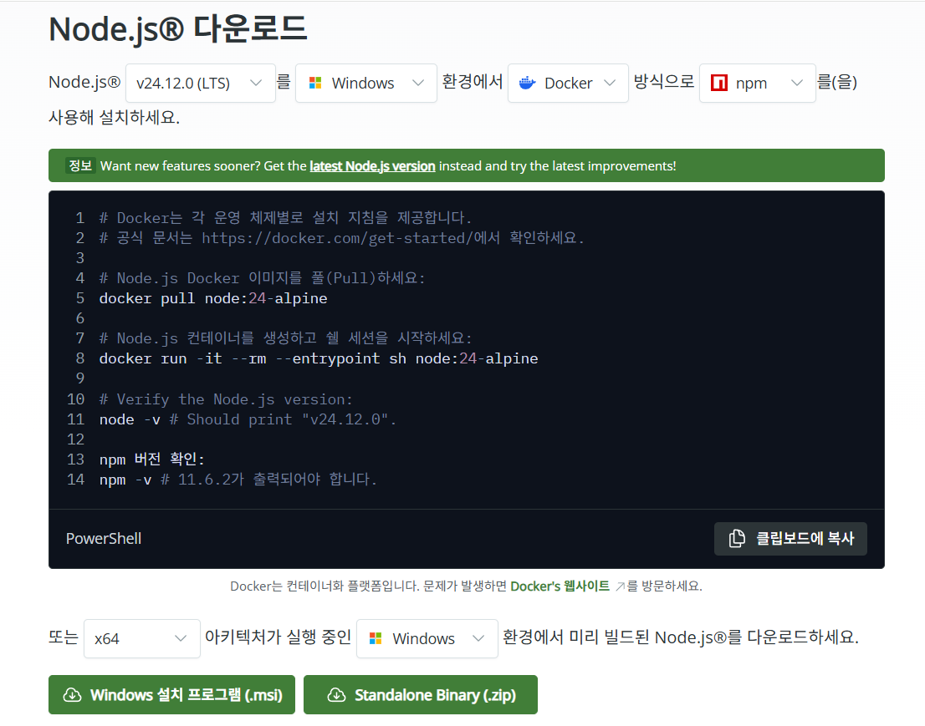This screenshot has width=925, height=726.
Task: Download Windows 설치 프로그램 (.msi)
Action: (171, 695)
